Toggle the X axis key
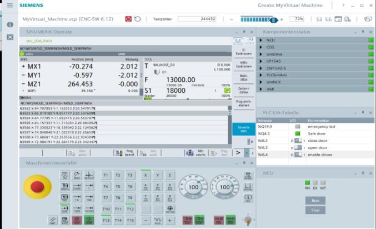This screenshot has height=229, width=376. [x=146, y=175]
